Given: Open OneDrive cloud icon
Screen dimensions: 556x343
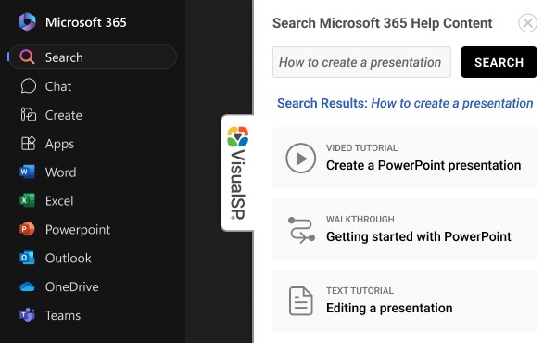Looking at the screenshot, I should (27, 286).
